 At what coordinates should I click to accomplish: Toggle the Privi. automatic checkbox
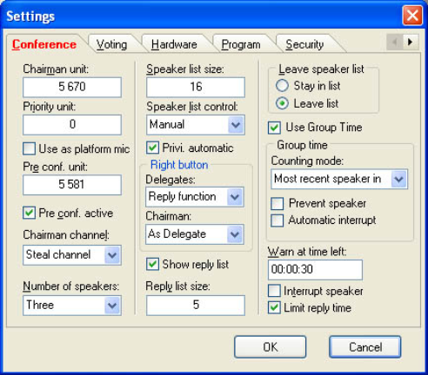152,148
